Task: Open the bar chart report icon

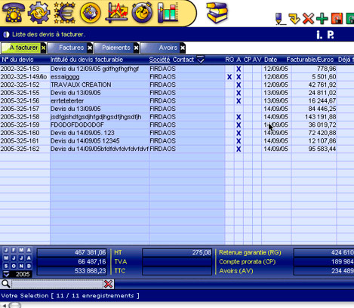Action: pyautogui.click(x=168, y=13)
